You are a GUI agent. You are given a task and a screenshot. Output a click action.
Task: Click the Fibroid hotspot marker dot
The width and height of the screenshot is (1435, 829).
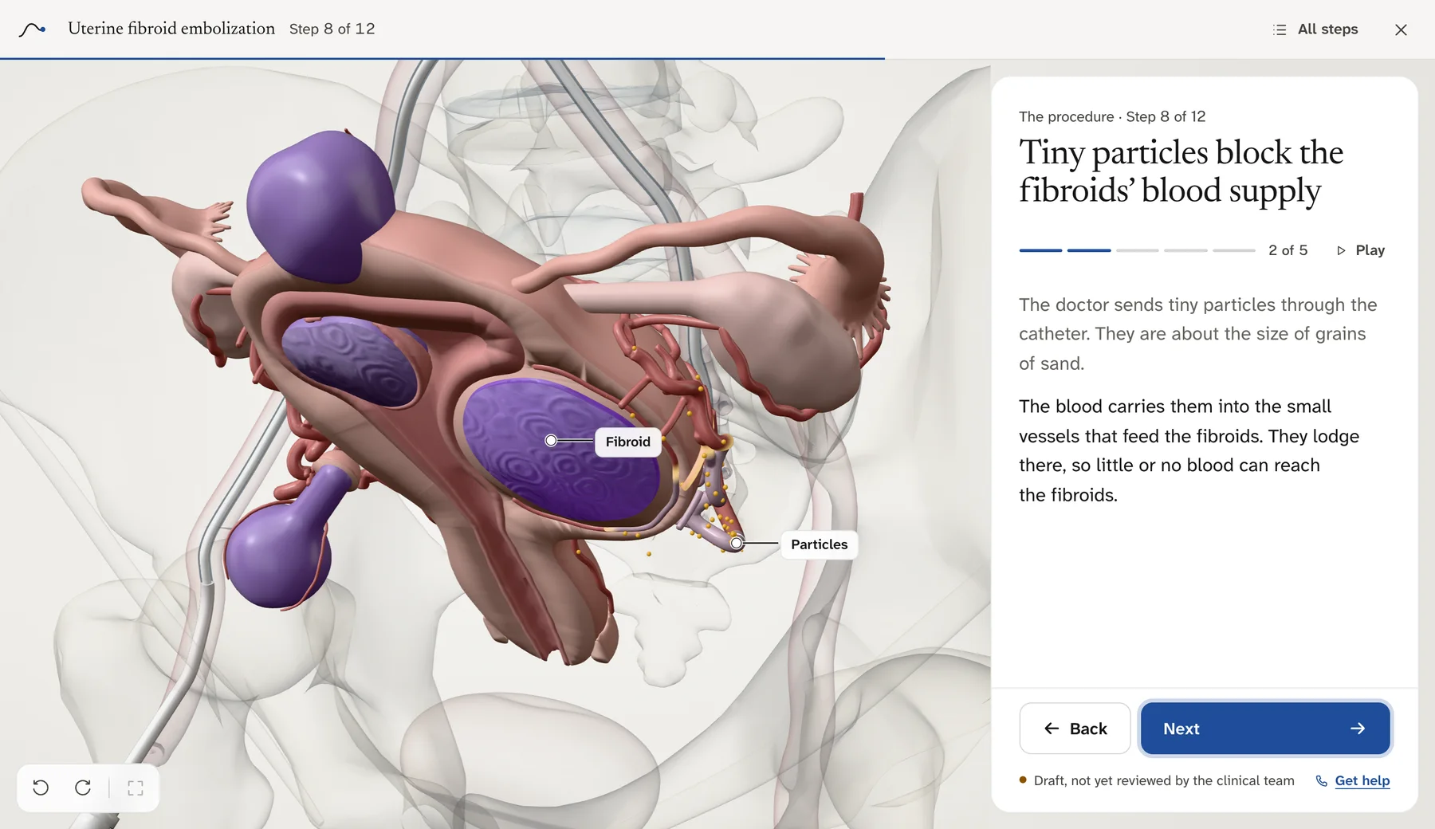point(551,441)
